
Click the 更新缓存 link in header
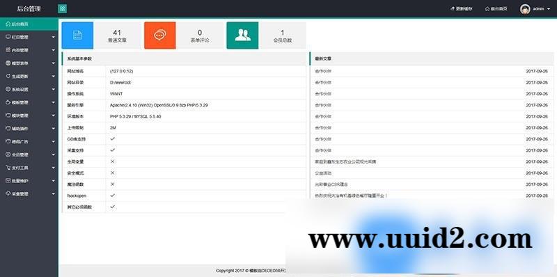click(462, 9)
